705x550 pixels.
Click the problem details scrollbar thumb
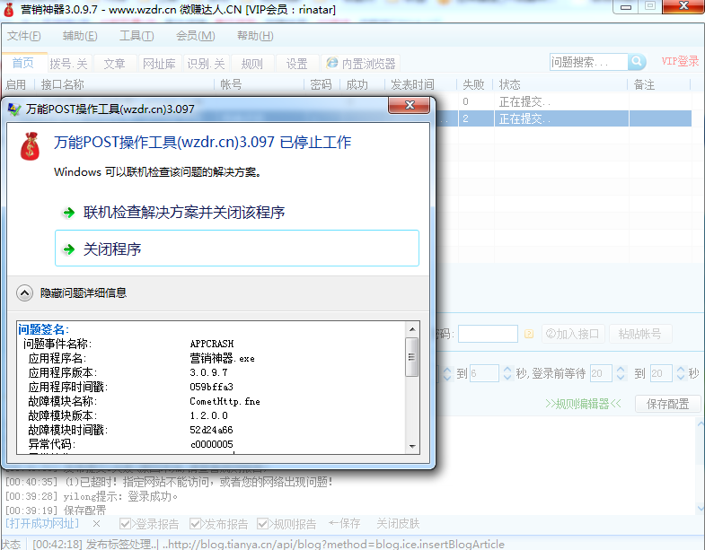pos(412,357)
